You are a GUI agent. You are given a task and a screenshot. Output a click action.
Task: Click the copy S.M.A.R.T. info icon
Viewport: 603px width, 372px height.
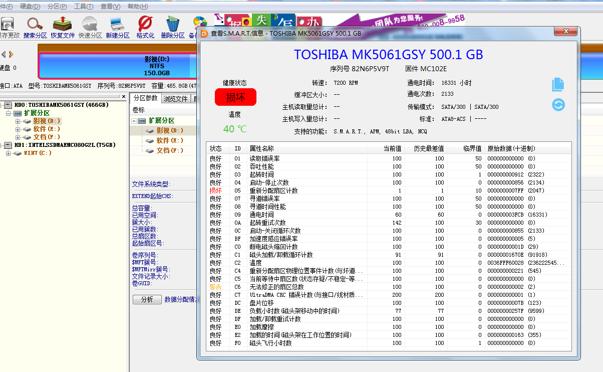click(x=558, y=85)
